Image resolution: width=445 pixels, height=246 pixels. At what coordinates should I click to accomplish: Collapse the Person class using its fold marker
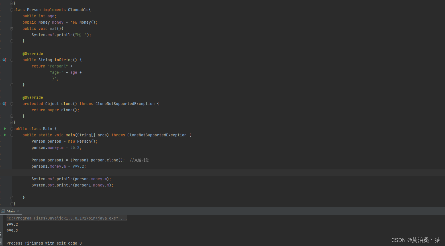11,9
